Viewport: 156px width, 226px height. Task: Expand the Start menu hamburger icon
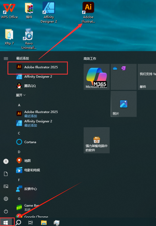(x=6, y=58)
